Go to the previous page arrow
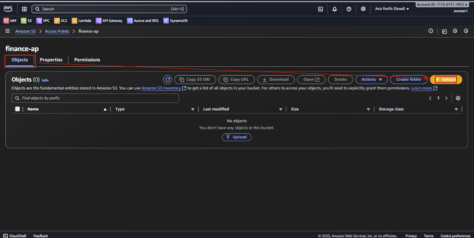The height and width of the screenshot is (238, 474). 430,98
